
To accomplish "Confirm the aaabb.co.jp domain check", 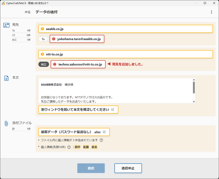I will coord(125,29).
